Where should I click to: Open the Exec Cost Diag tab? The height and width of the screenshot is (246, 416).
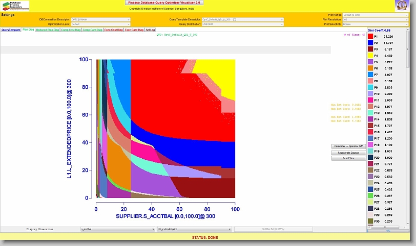[113, 30]
